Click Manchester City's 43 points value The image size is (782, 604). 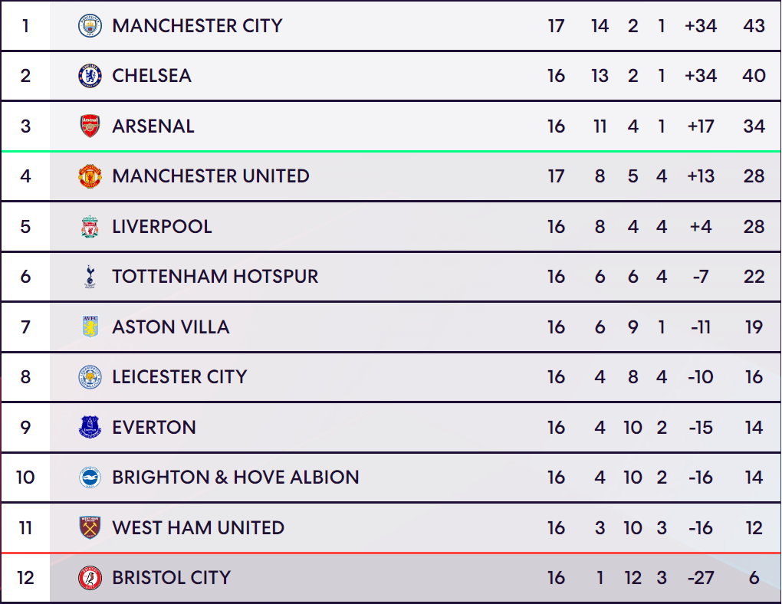coord(754,26)
